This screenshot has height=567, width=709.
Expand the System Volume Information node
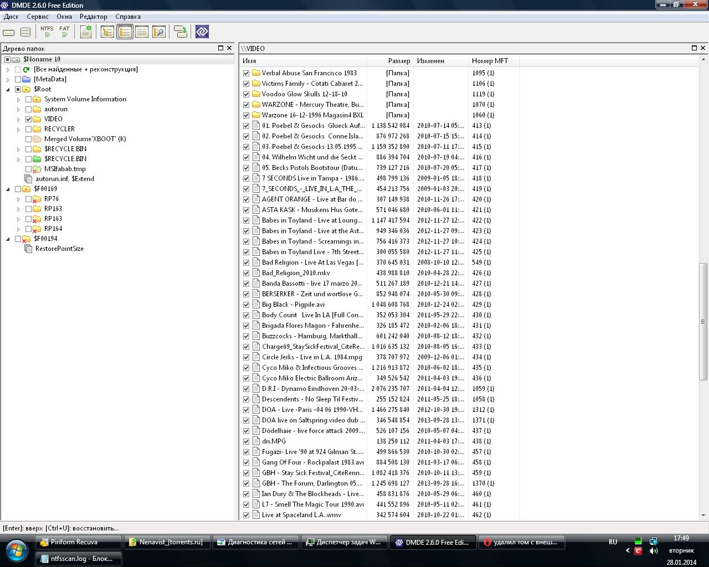[19, 99]
